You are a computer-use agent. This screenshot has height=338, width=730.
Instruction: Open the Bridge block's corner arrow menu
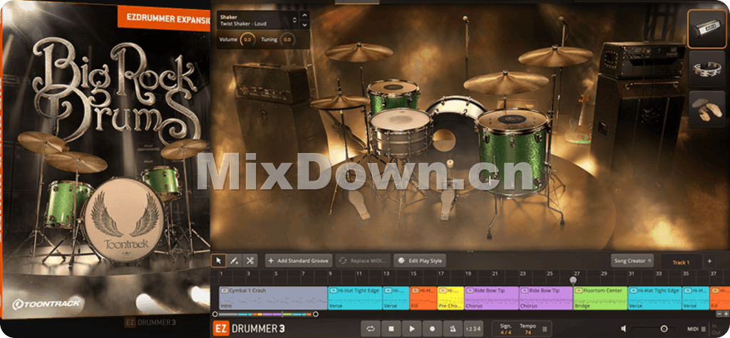tap(579, 290)
